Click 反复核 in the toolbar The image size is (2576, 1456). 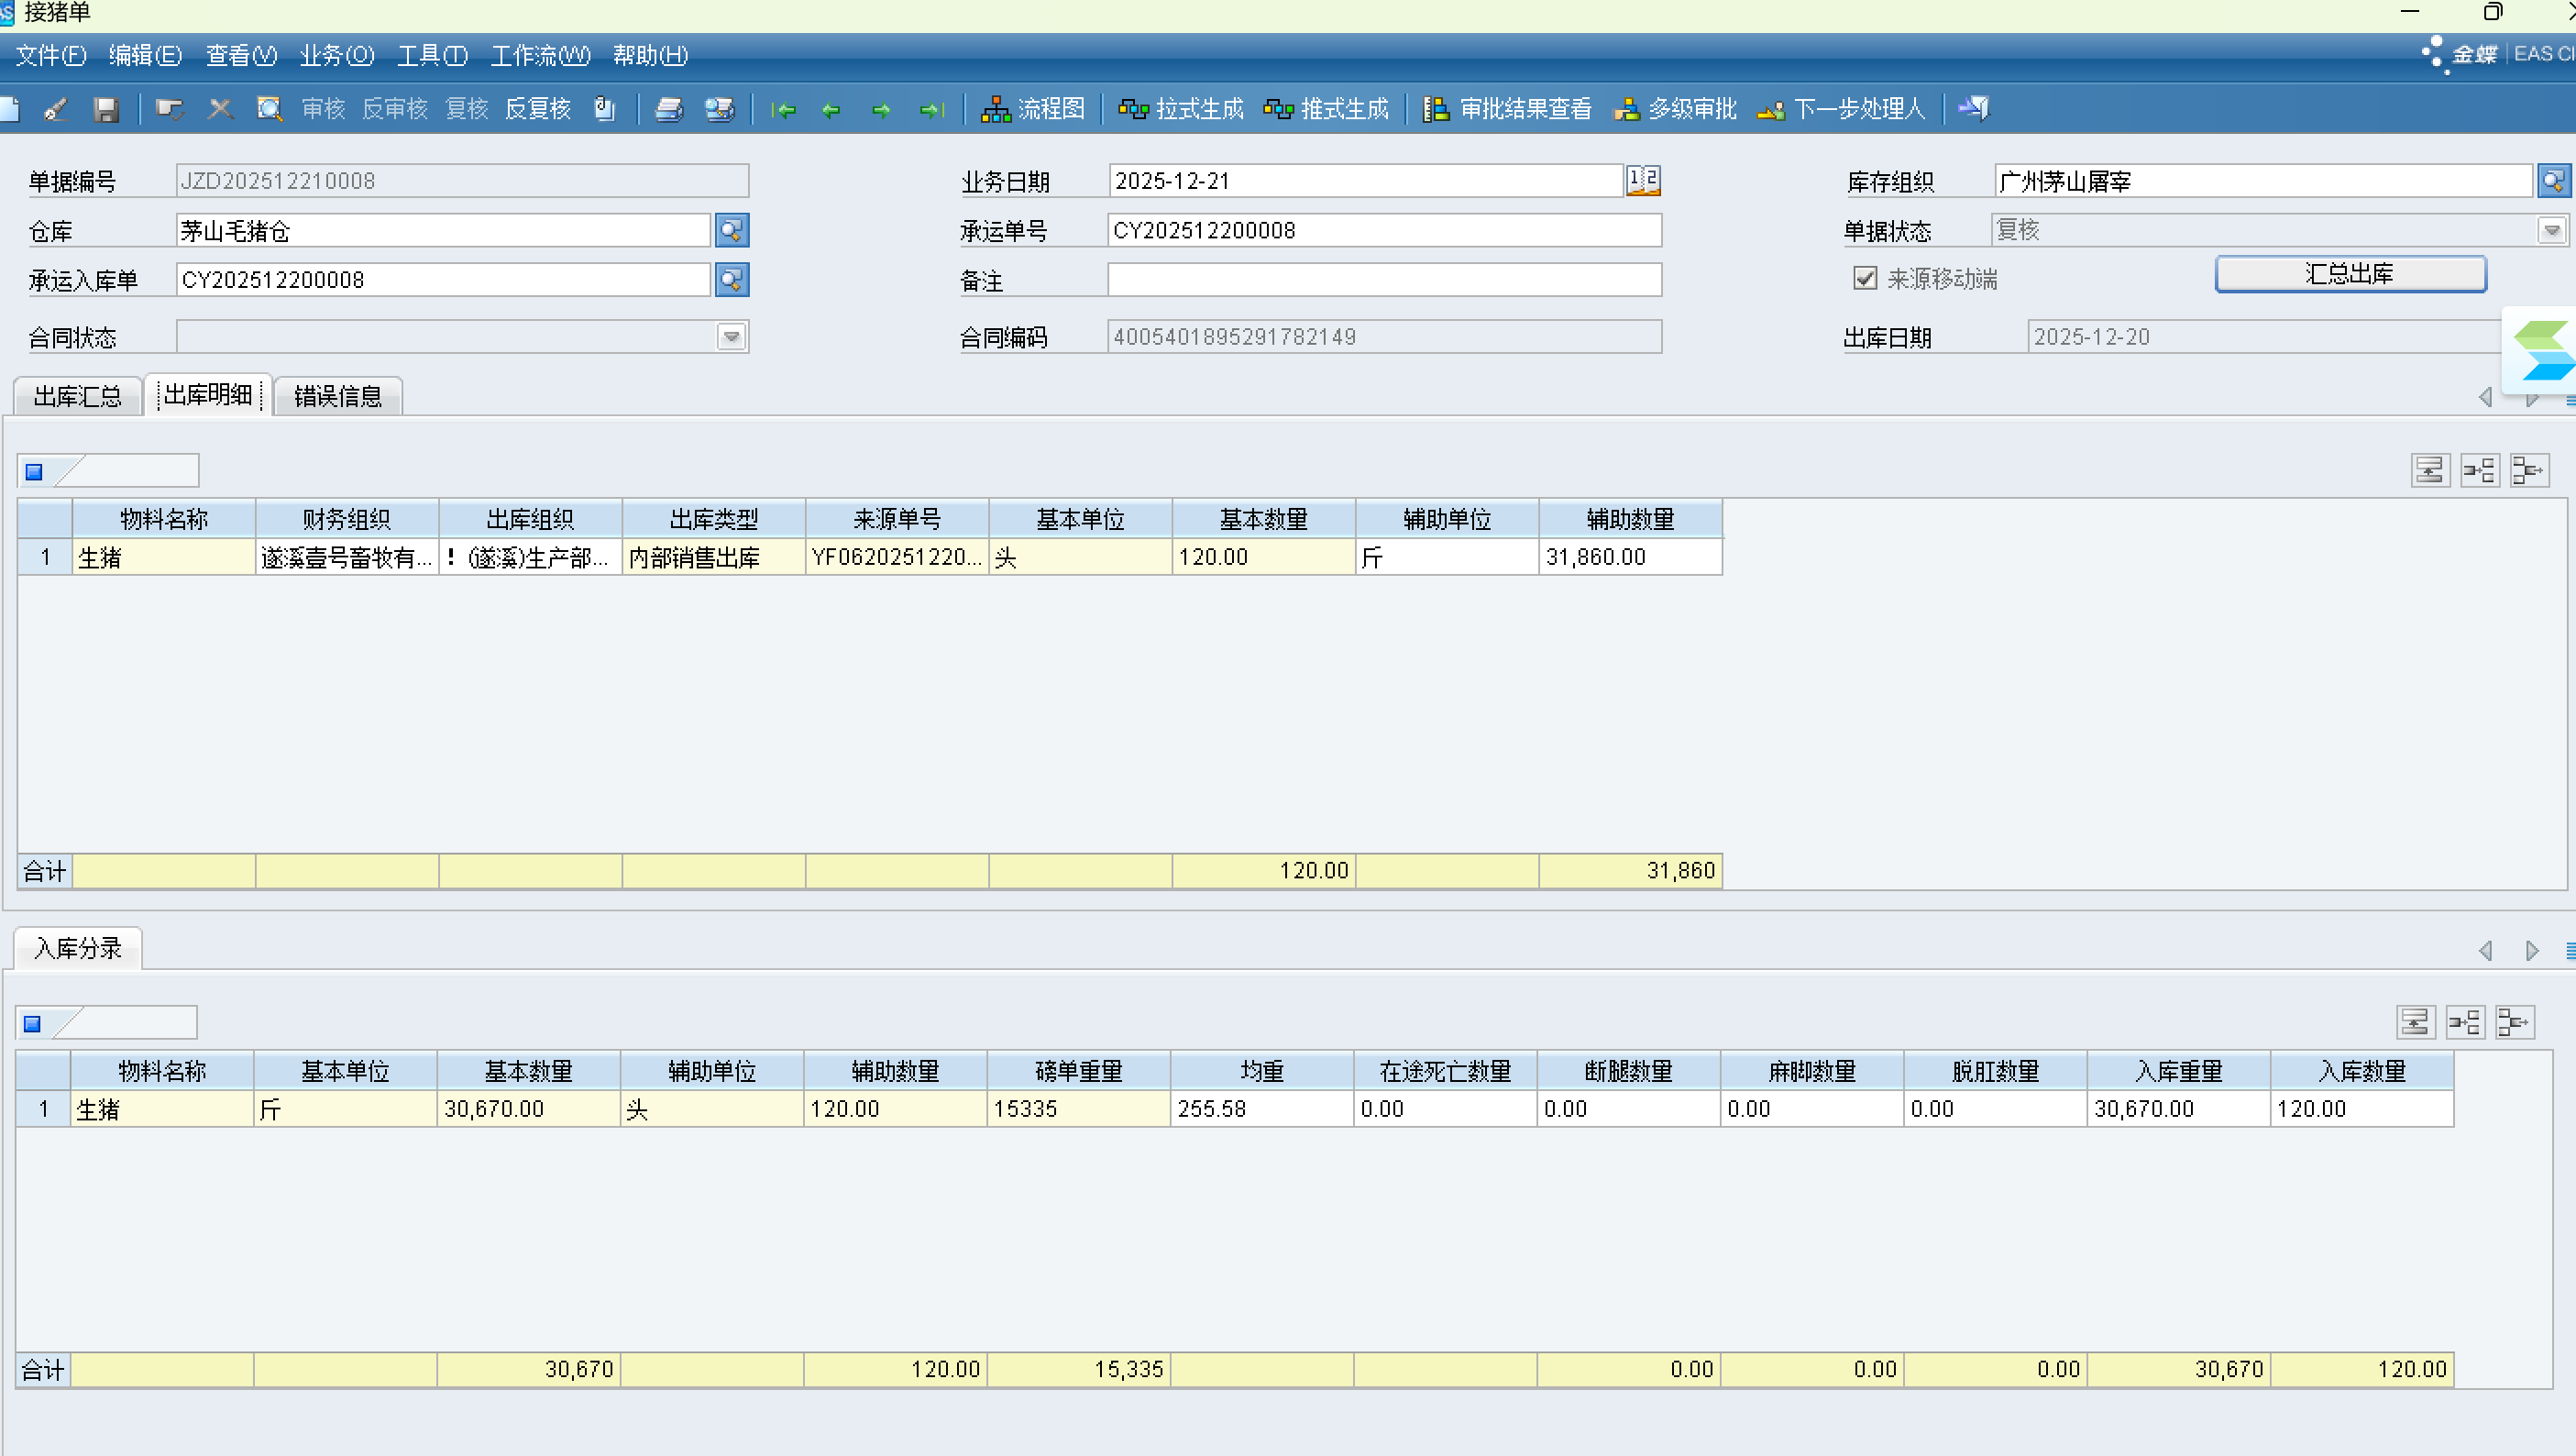[537, 109]
